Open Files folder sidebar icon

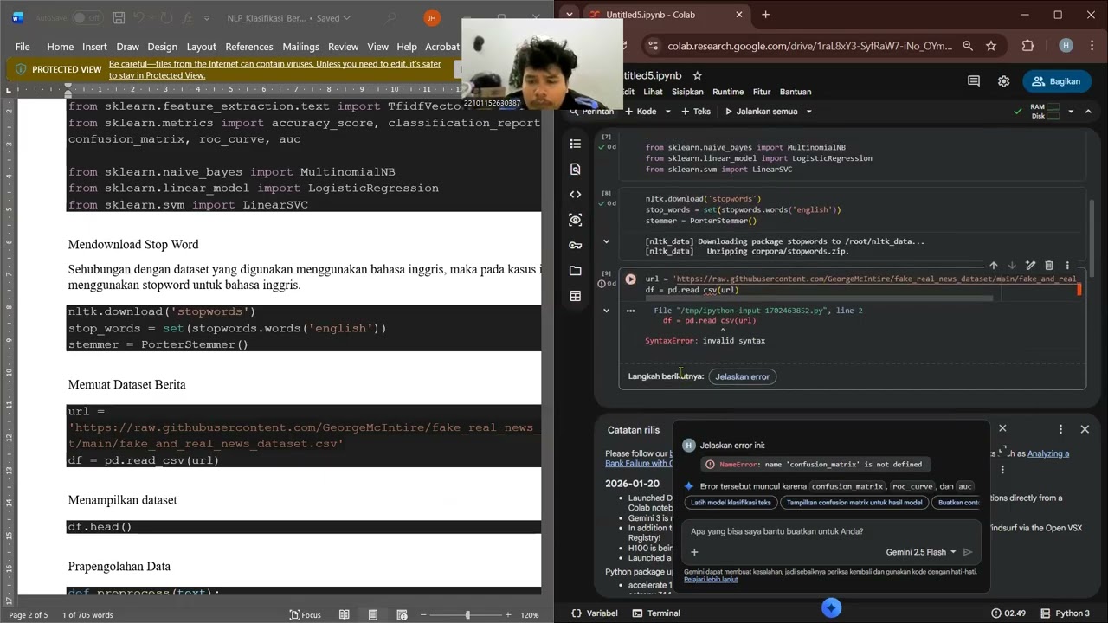[576, 271]
